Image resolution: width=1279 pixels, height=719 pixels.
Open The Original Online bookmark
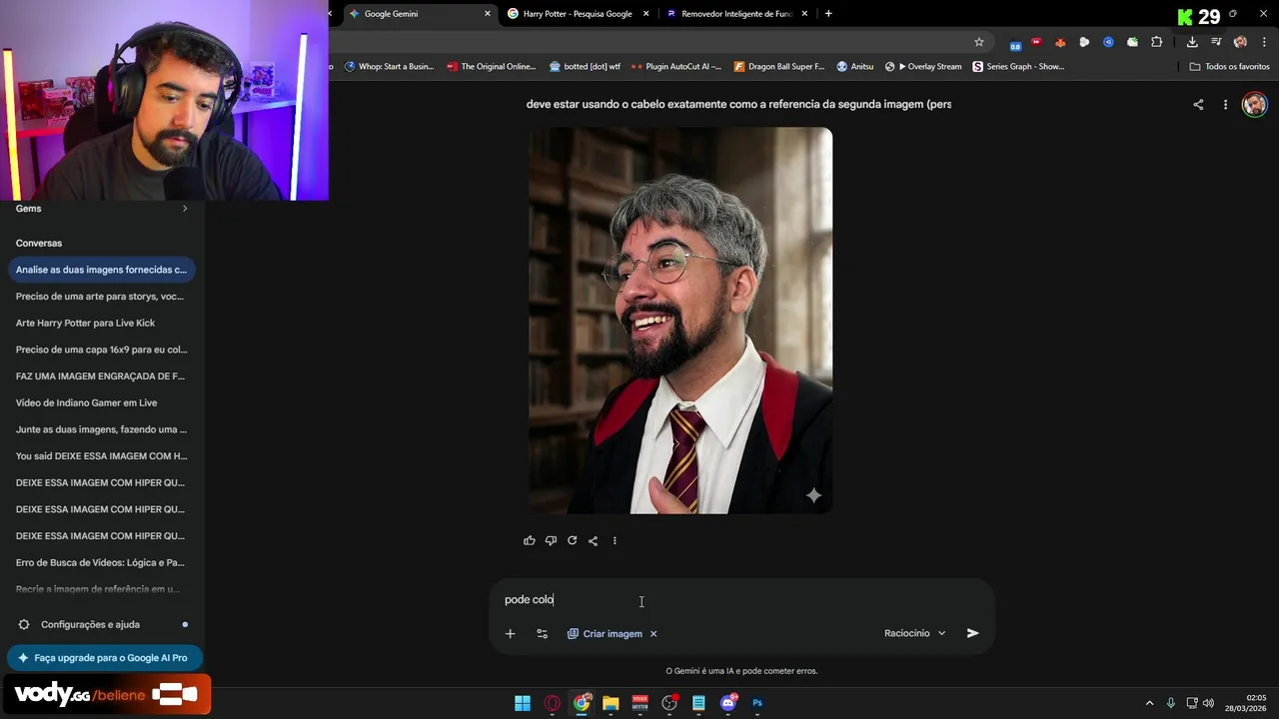coord(492,67)
